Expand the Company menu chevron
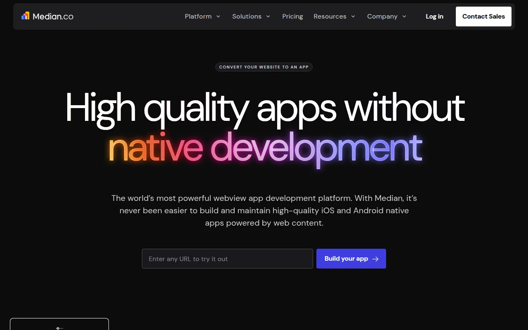Screen dimensions: 528x330 [x=404, y=16]
